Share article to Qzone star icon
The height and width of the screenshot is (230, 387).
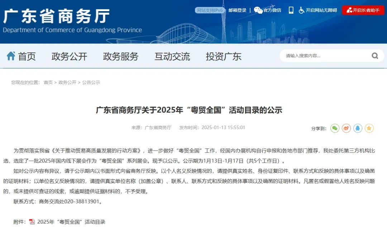pyautogui.click(x=369, y=128)
